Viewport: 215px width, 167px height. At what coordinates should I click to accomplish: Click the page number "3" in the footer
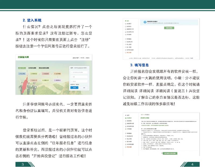tap(23, 164)
